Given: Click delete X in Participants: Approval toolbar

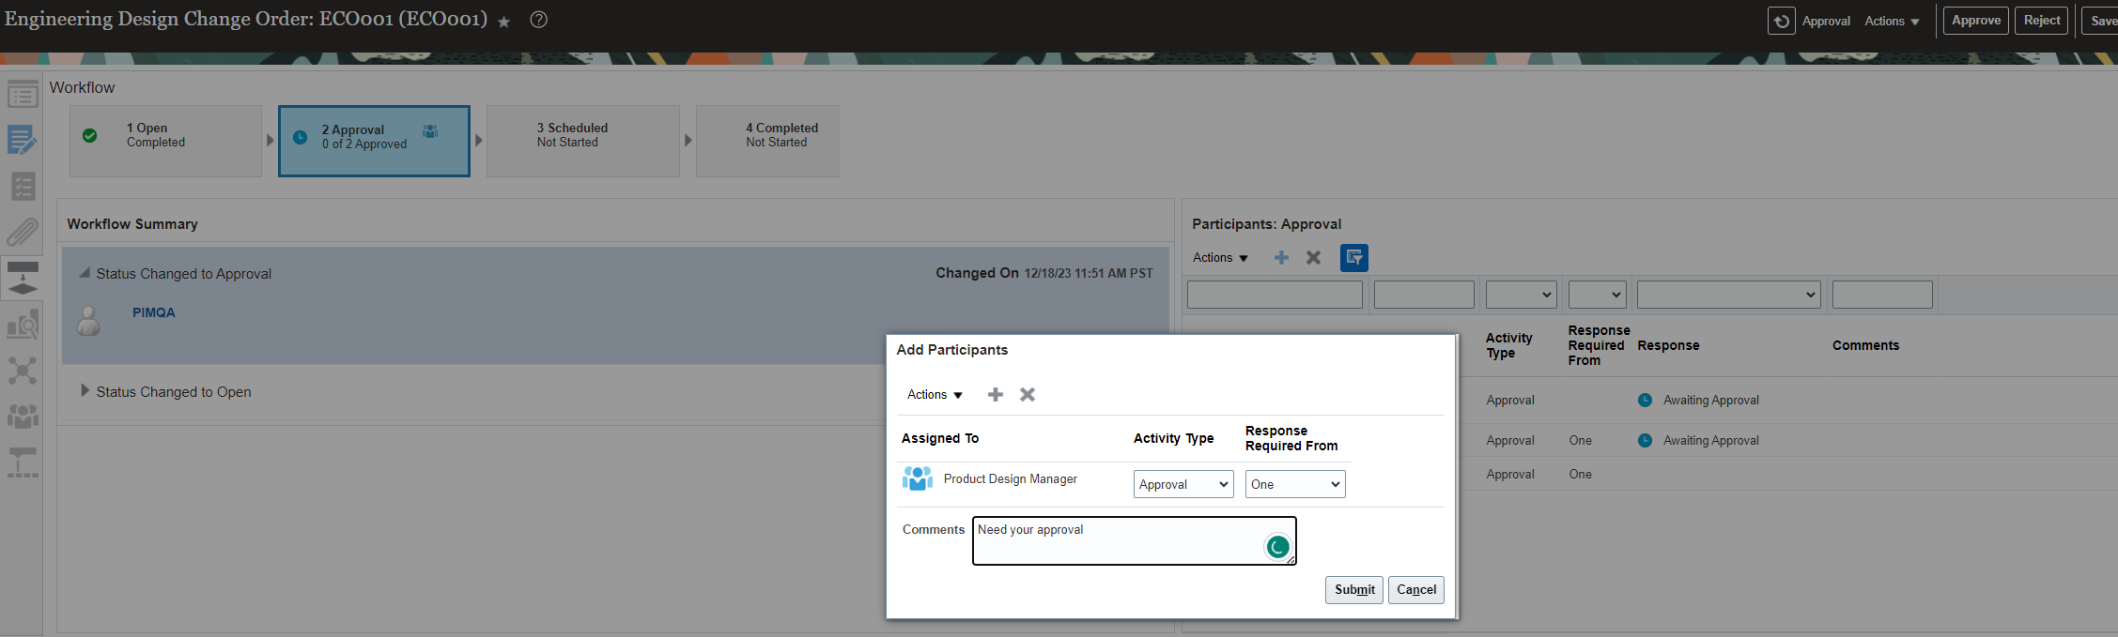Looking at the screenshot, I should [x=1313, y=257].
